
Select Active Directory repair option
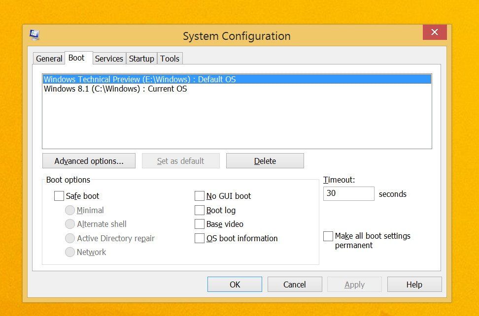coord(70,238)
